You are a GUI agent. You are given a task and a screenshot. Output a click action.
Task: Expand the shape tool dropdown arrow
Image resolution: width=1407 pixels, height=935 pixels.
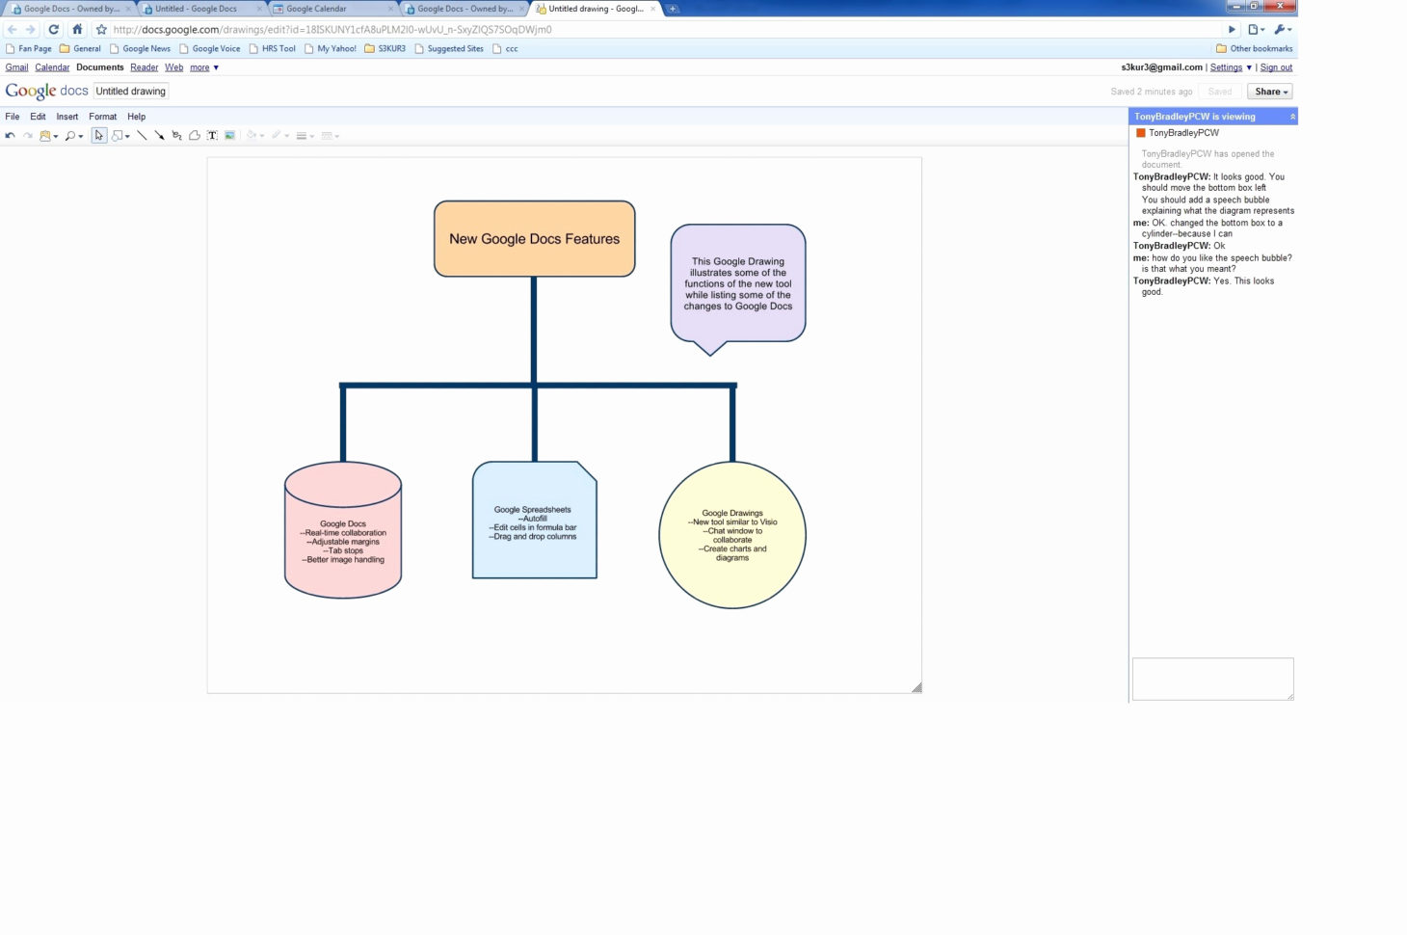pyautogui.click(x=127, y=137)
